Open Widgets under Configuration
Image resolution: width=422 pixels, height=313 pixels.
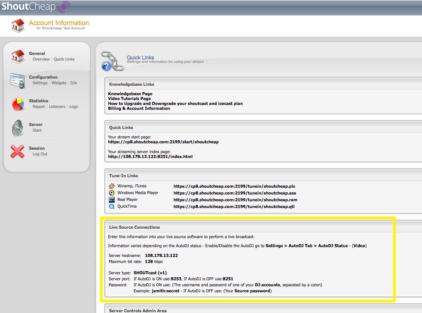59,83
